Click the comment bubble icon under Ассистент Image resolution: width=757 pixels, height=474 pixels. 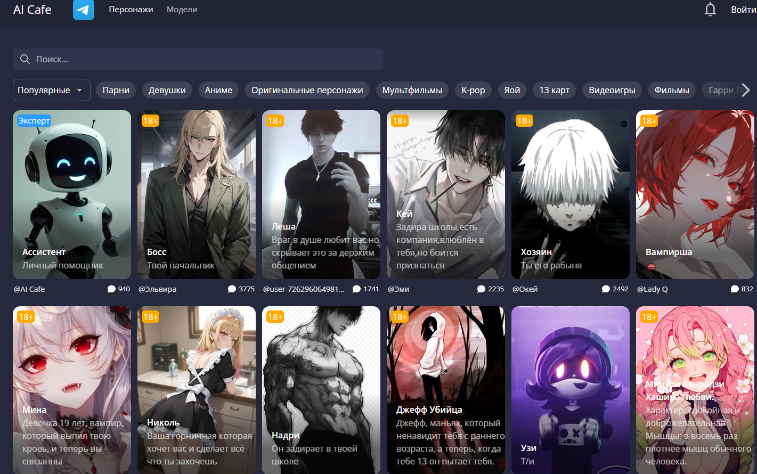tap(111, 289)
